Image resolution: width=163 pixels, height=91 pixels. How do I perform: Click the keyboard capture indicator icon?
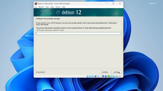click(x=114, y=76)
